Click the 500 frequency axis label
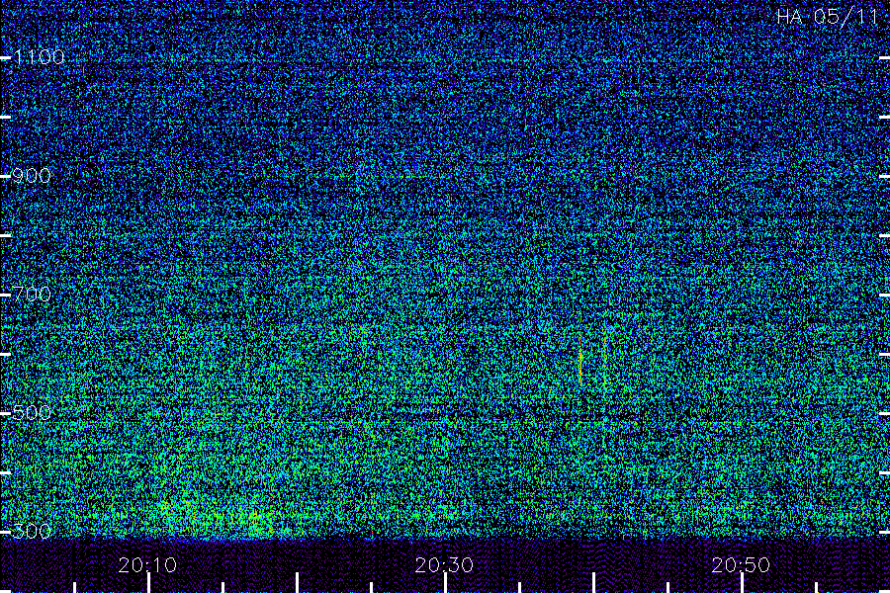890x593 pixels. tap(32, 412)
